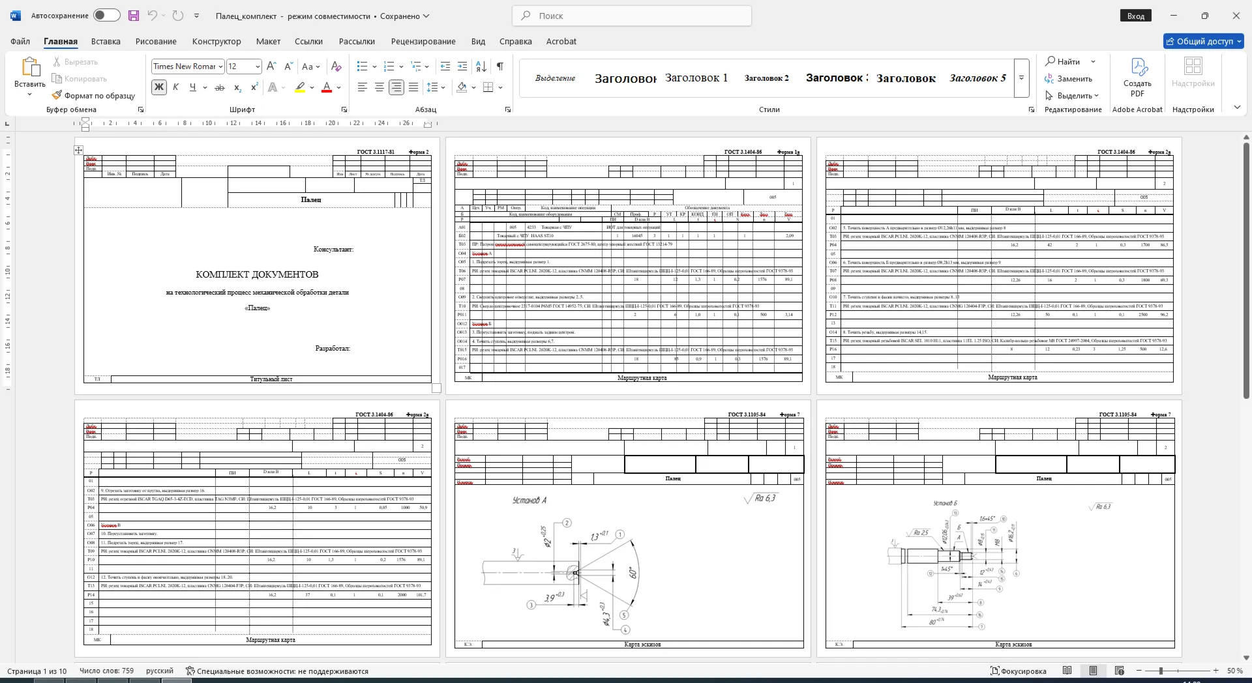Toggle paragraph marks display icon
This screenshot has height=683, width=1252.
pyautogui.click(x=500, y=66)
